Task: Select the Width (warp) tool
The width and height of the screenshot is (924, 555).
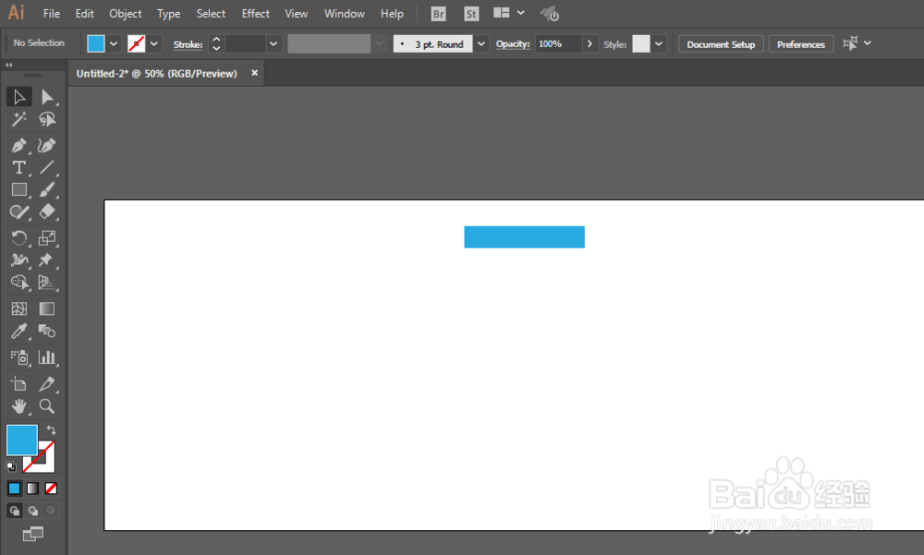Action: click(x=18, y=259)
